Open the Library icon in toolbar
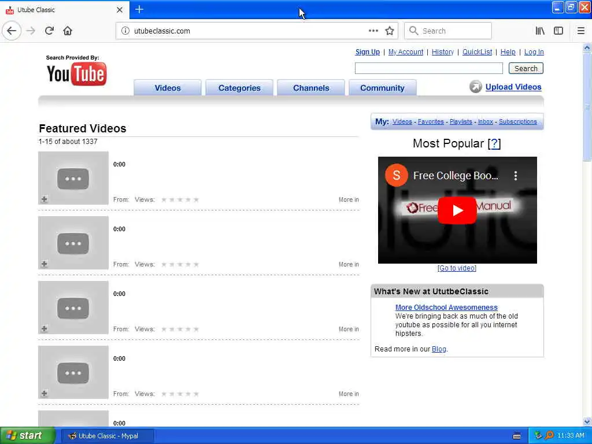Viewport: 592px width, 444px height. pos(540,31)
